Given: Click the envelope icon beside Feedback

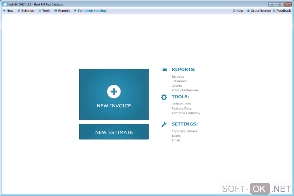Looking at the screenshot, I should tap(274, 11).
